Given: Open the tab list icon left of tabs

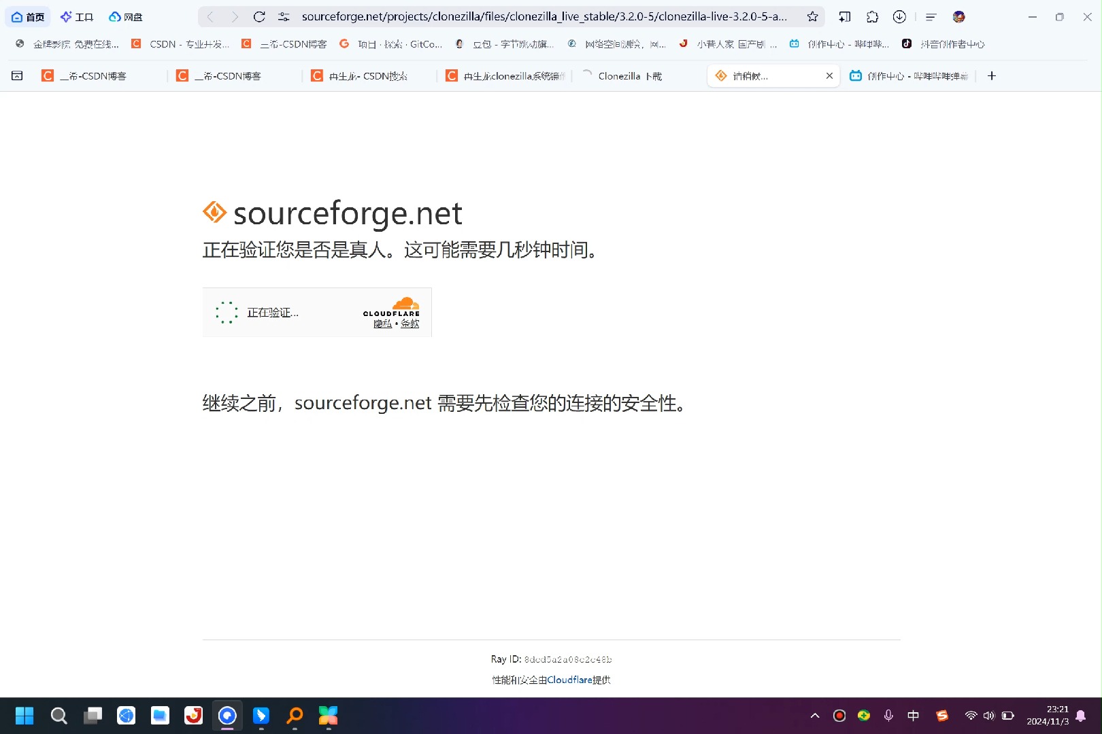Looking at the screenshot, I should tap(17, 76).
